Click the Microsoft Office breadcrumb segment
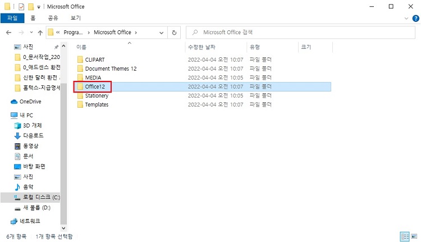 pos(112,33)
